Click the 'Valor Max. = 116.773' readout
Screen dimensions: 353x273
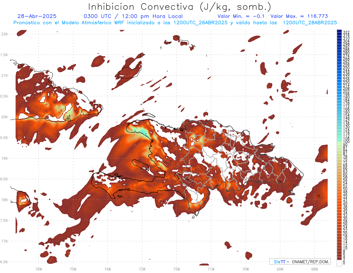[299, 16]
